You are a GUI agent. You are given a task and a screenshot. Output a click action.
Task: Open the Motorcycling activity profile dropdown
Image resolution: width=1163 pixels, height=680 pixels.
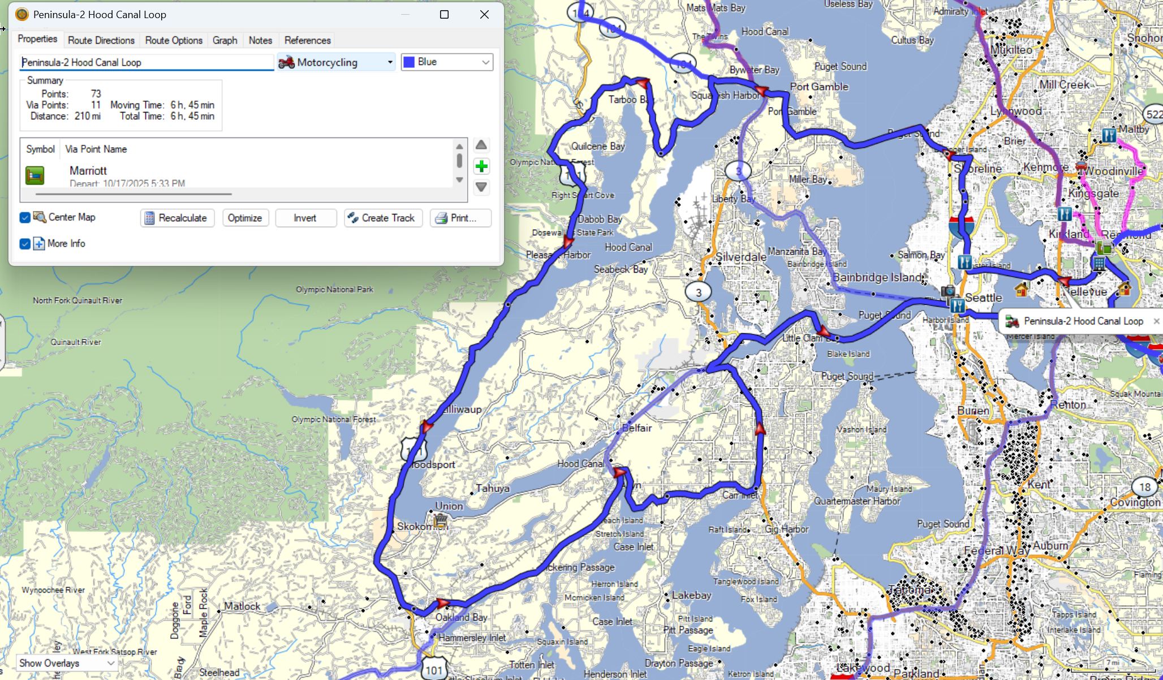(336, 62)
